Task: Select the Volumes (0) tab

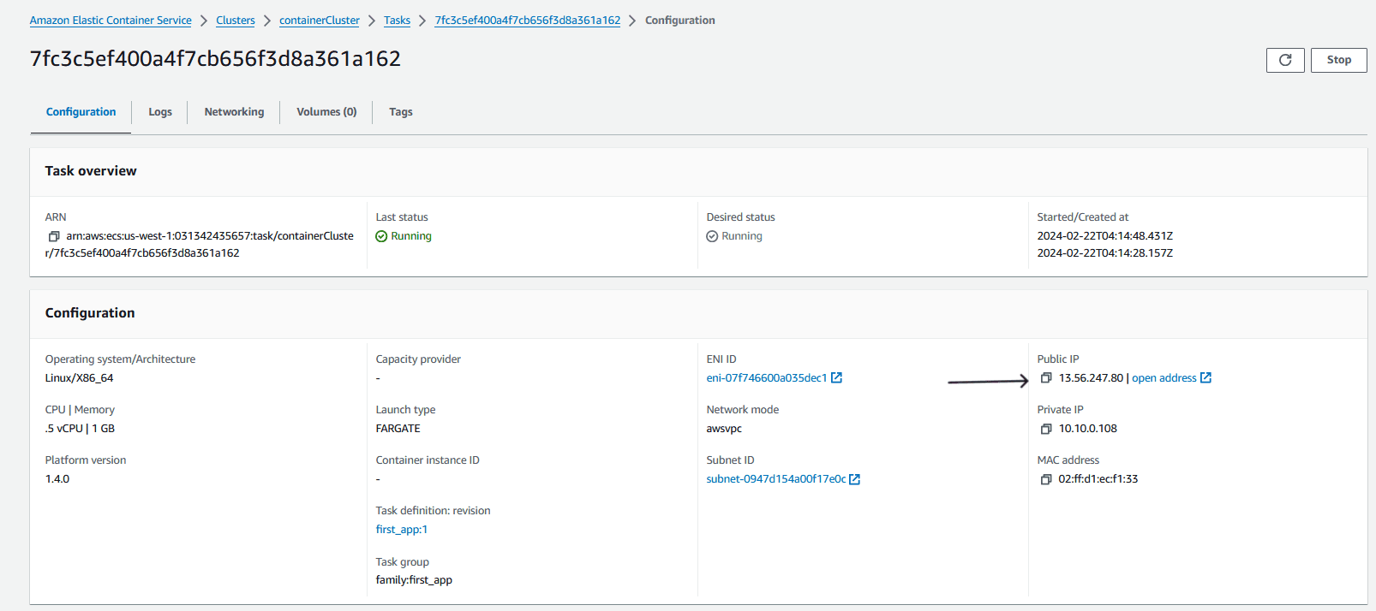Action: 326,112
